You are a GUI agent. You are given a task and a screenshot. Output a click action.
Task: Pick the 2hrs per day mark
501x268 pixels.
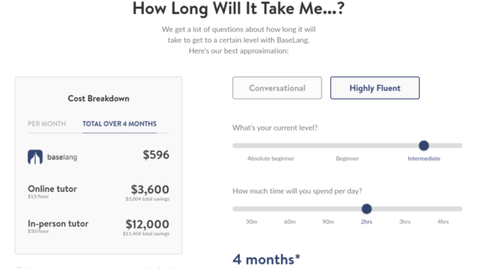(x=366, y=222)
